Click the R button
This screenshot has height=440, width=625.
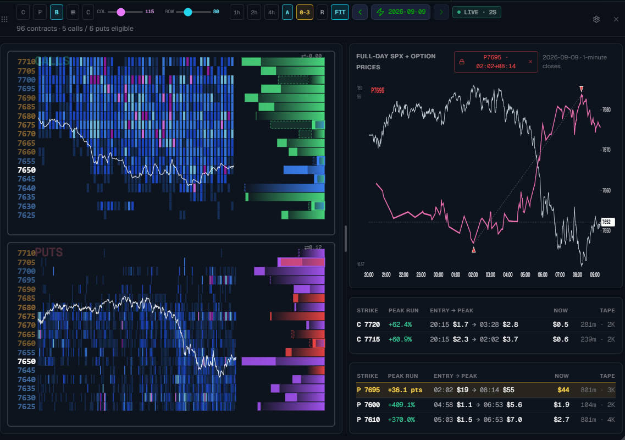coord(322,12)
